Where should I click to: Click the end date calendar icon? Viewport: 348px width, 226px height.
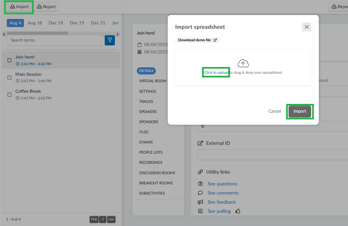pos(140,52)
